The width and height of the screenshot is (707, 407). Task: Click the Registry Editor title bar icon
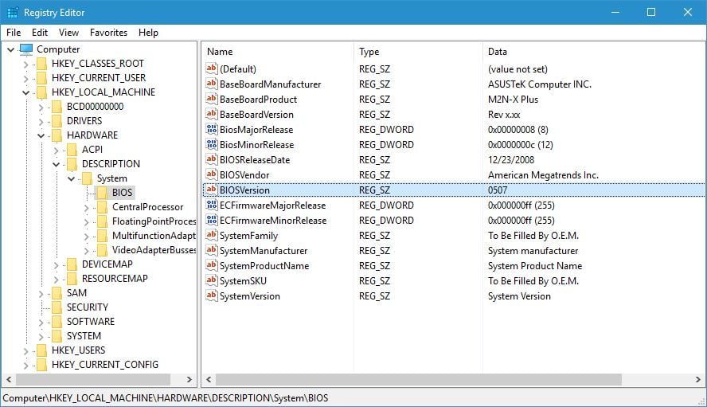tap(13, 12)
